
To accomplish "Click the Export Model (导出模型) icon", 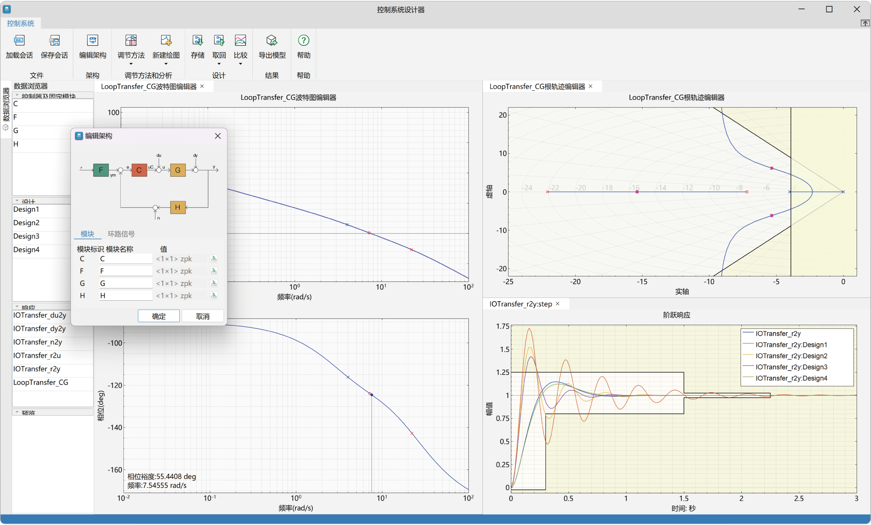I will [272, 41].
